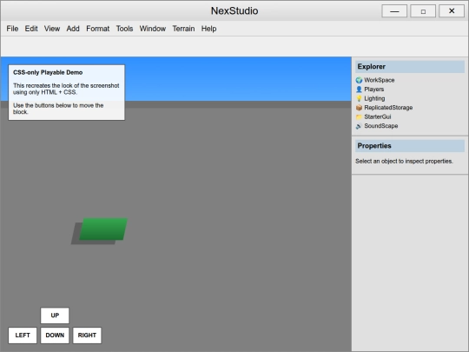Click the Players person icon
This screenshot has height=352, width=469.
point(359,90)
